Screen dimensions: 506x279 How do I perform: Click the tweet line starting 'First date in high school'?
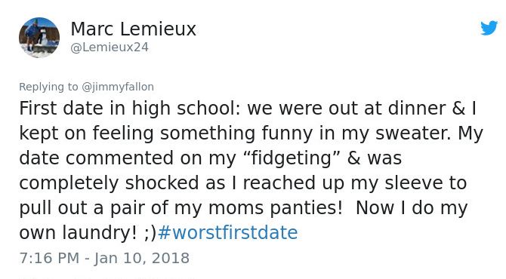[248, 109]
